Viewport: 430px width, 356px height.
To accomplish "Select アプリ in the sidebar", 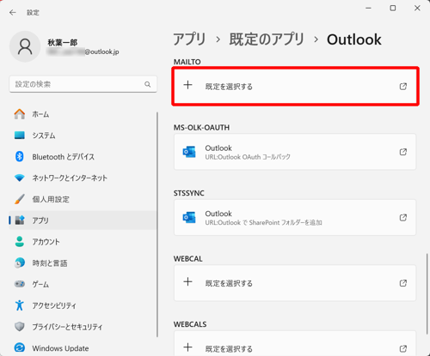I will [83, 220].
